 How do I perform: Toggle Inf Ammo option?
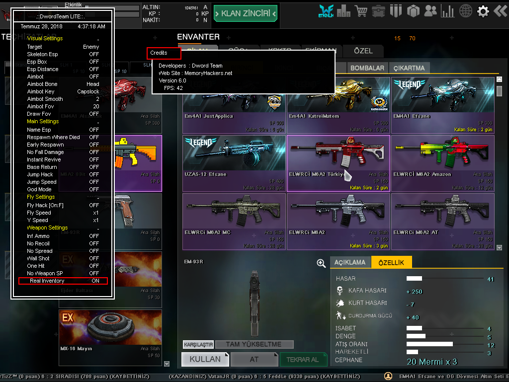pos(63,236)
